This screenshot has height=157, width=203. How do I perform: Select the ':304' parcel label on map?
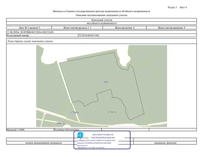105,82
